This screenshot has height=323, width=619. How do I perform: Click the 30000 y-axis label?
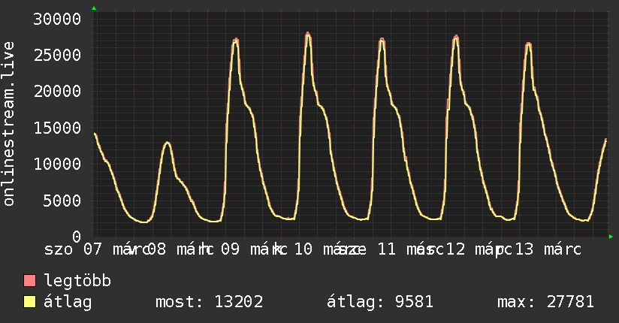pos(57,19)
